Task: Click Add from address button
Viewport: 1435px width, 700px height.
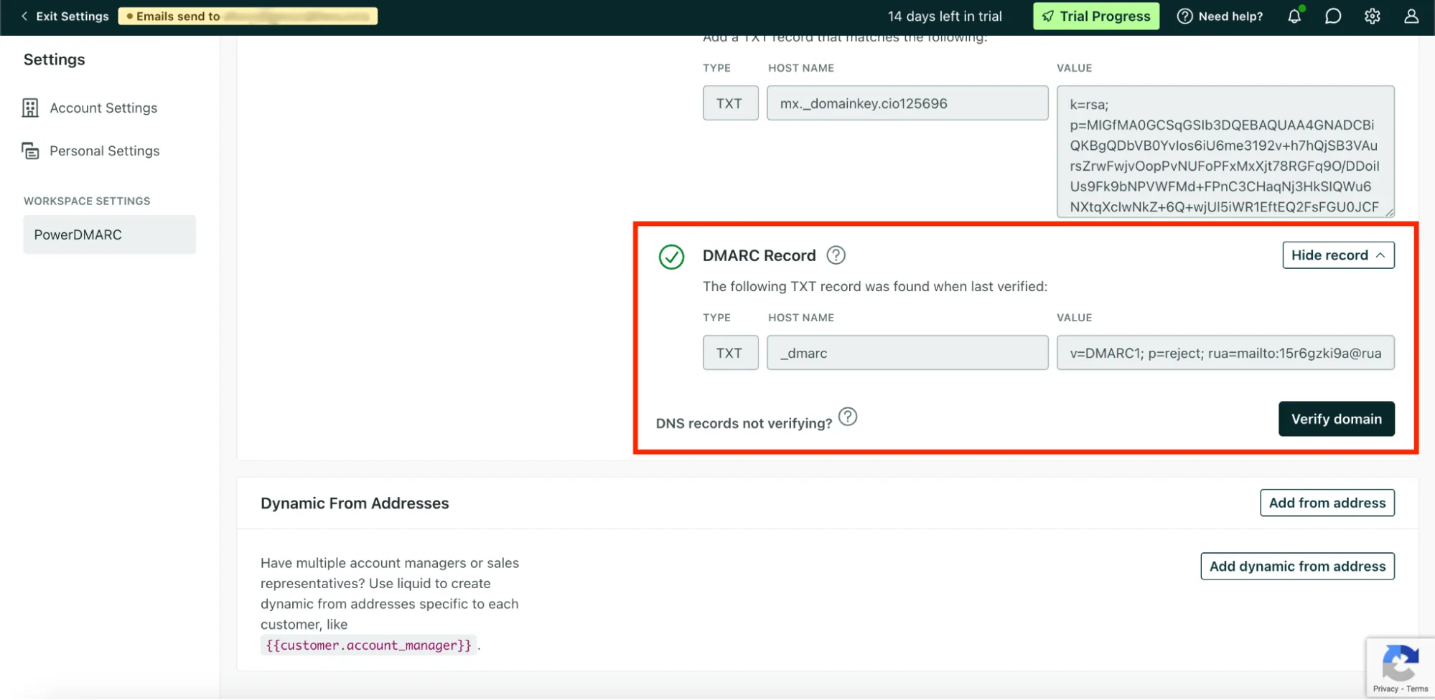Action: pyautogui.click(x=1327, y=503)
